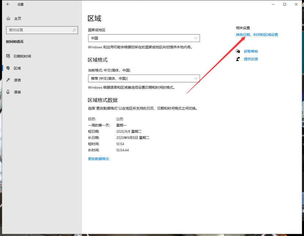Click the back arrow in the title bar
The height and width of the screenshot is (236, 304).
click(x=8, y=4)
